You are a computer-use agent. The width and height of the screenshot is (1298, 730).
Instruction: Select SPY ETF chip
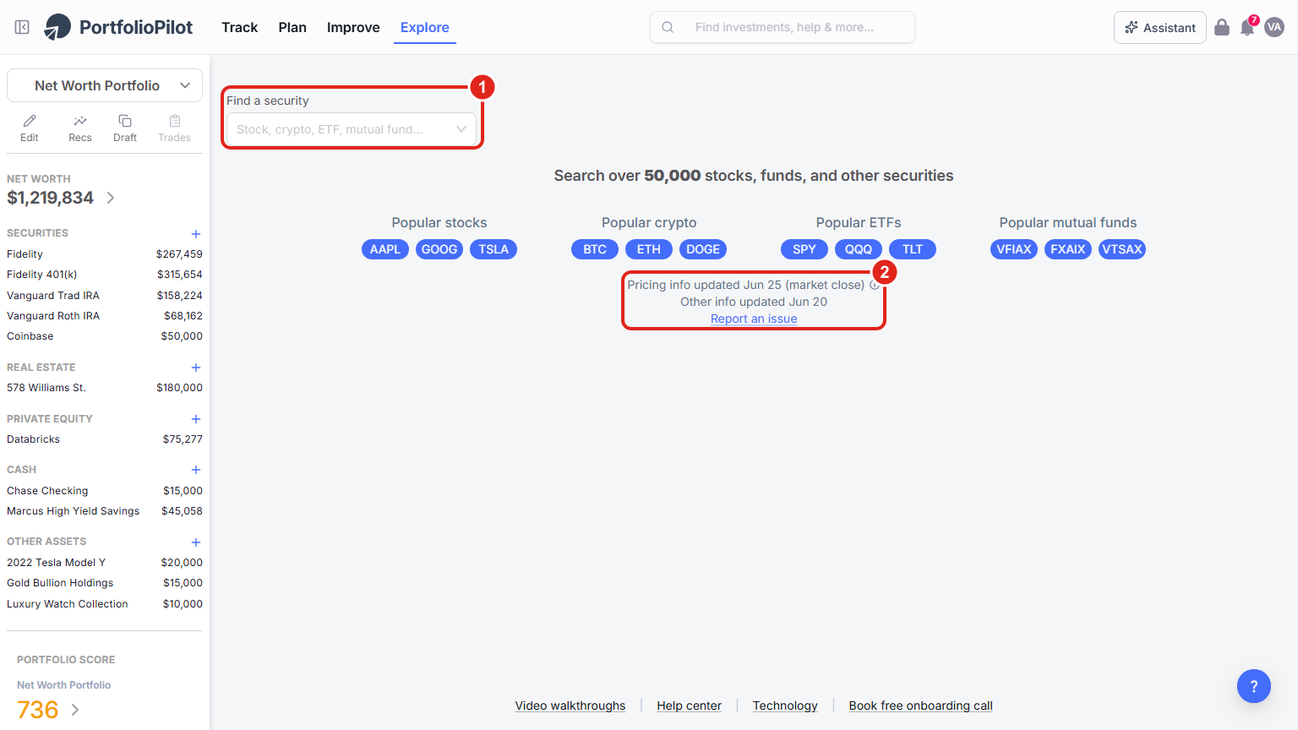(x=804, y=249)
